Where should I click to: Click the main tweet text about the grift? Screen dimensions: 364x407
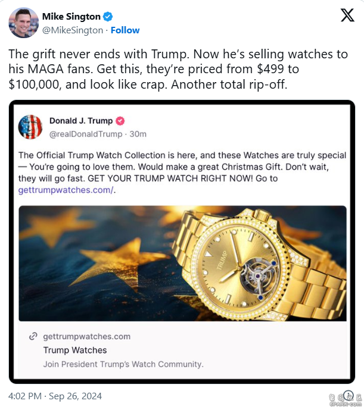tap(178, 70)
